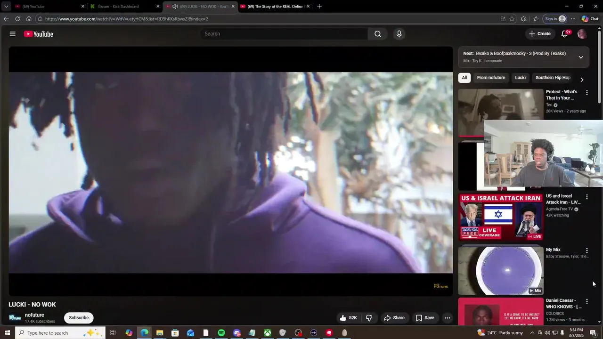The image size is (603, 339).
Task: Open Spotify from the taskbar
Action: [x=221, y=333]
